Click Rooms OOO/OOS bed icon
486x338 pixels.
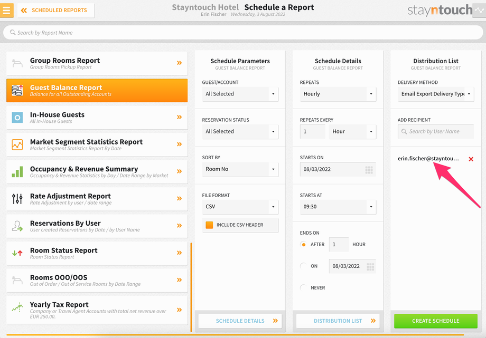[x=17, y=280]
